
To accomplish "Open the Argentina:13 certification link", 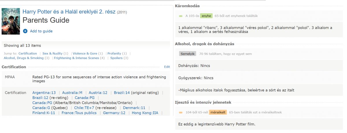I will [x=44, y=93].
